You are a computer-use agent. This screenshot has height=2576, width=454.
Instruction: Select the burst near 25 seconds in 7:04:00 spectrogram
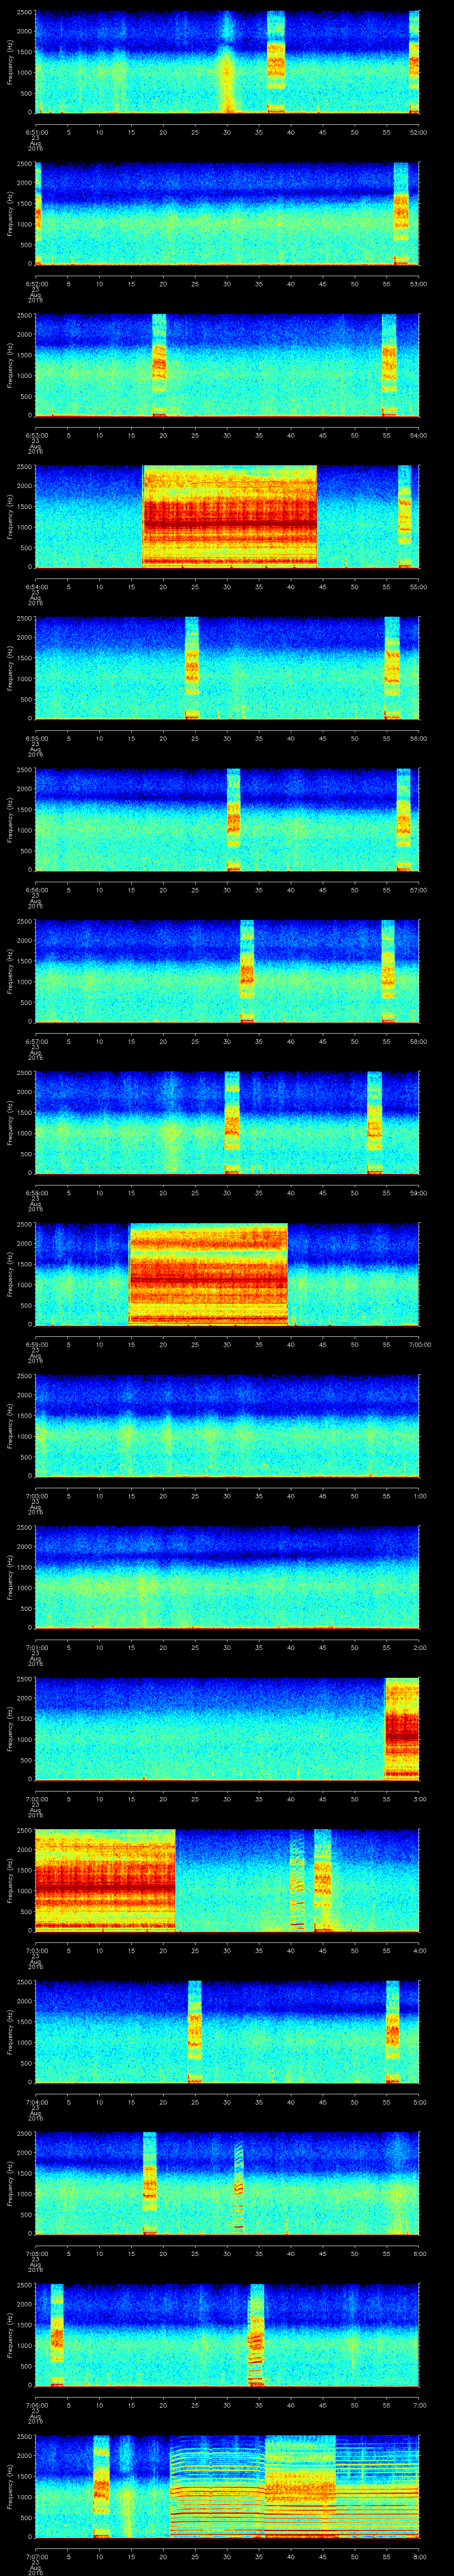pos(195,2031)
